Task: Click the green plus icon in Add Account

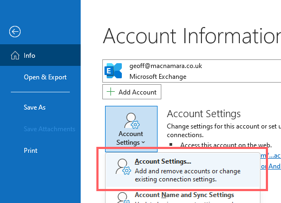Action: pyautogui.click(x=110, y=92)
